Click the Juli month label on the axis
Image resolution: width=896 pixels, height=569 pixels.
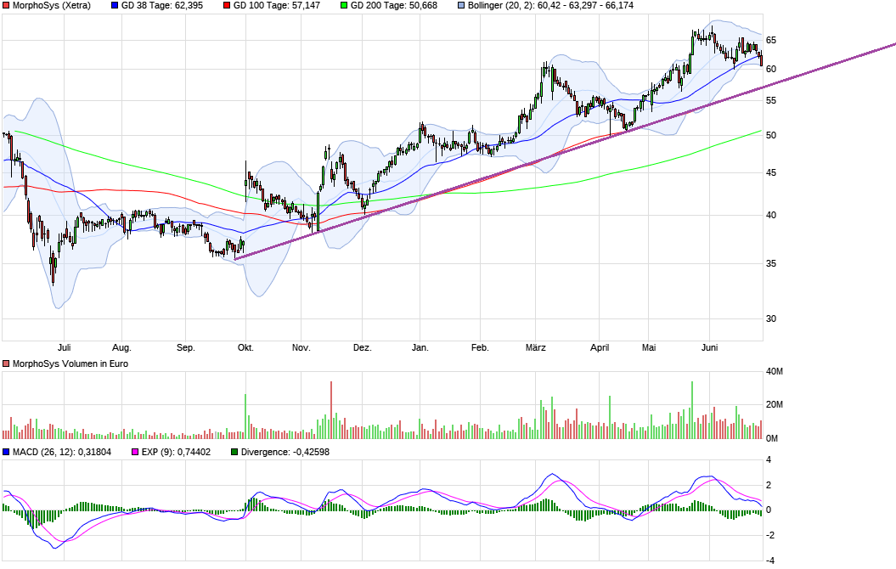(64, 347)
